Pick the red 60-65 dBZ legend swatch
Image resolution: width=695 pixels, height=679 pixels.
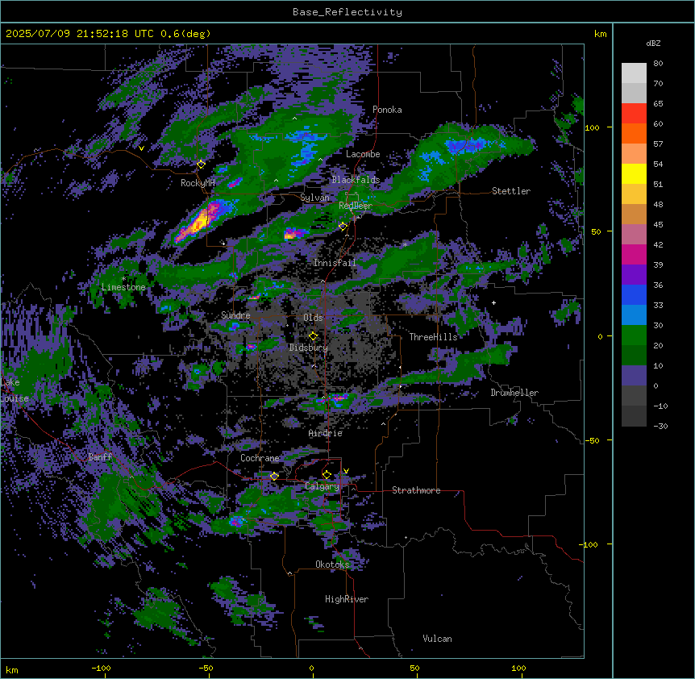pyautogui.click(x=634, y=113)
